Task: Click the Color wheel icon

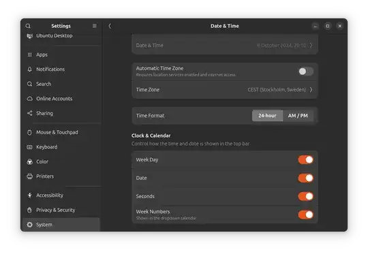Action: (x=29, y=161)
